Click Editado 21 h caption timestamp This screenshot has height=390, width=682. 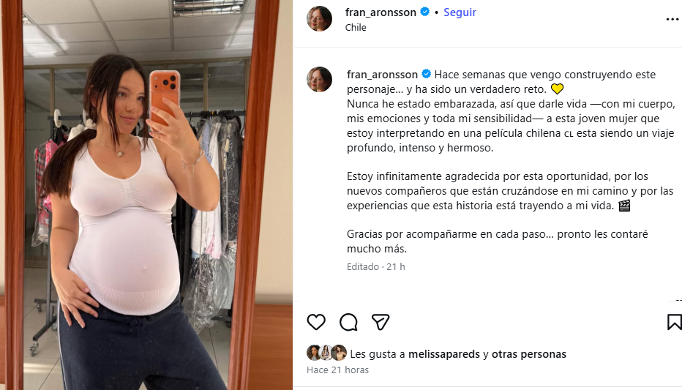coord(376,266)
